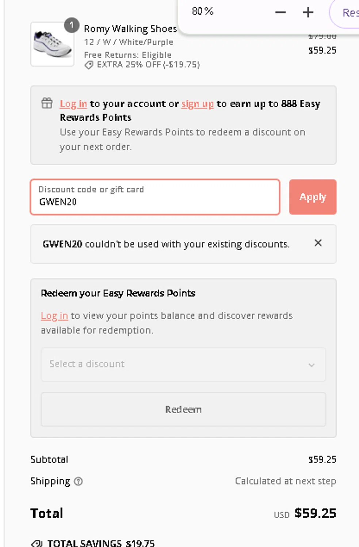The width and height of the screenshot is (359, 547).
Task: Click the Reset zoom button
Action: (x=345, y=13)
